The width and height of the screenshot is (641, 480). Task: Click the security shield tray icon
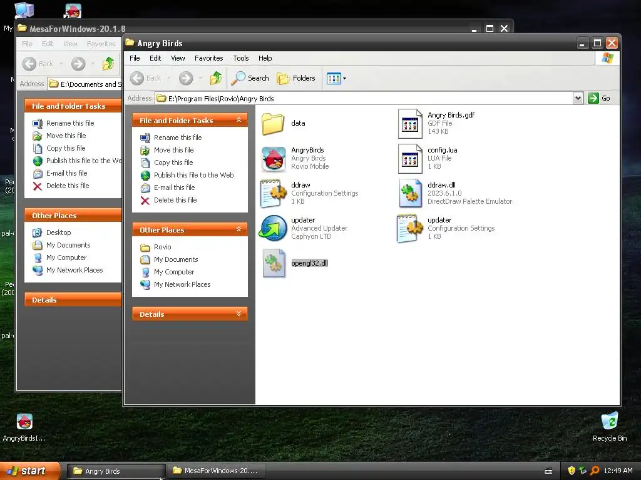(571, 471)
